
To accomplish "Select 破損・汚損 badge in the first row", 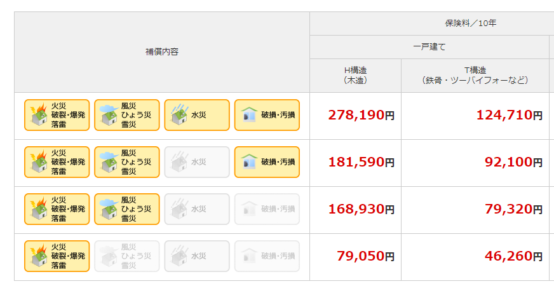I will click(267, 115).
